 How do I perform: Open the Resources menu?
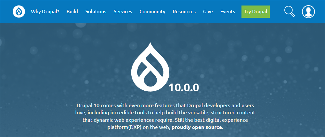(x=184, y=12)
